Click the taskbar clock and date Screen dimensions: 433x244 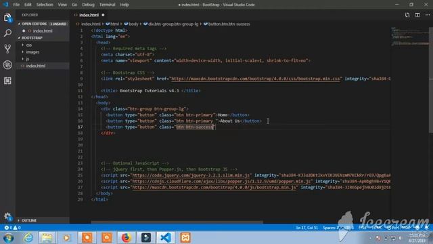[x=417, y=238]
